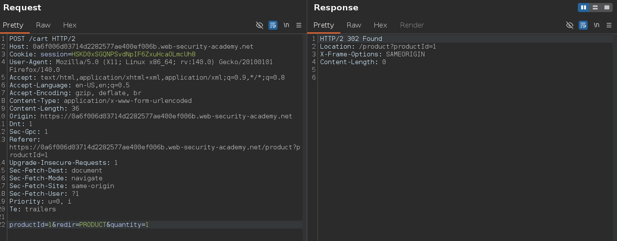Click the request Content-Length: 36 line
This screenshot has height=241, width=617.
click(44, 108)
